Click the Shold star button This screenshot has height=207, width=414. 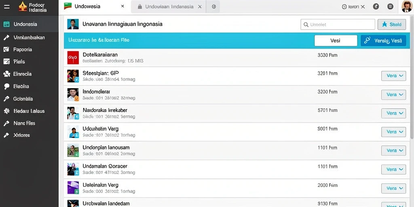tap(392, 25)
